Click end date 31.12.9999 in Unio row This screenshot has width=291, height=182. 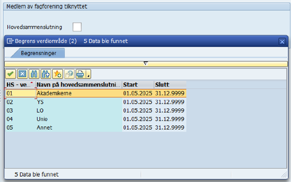point(170,119)
